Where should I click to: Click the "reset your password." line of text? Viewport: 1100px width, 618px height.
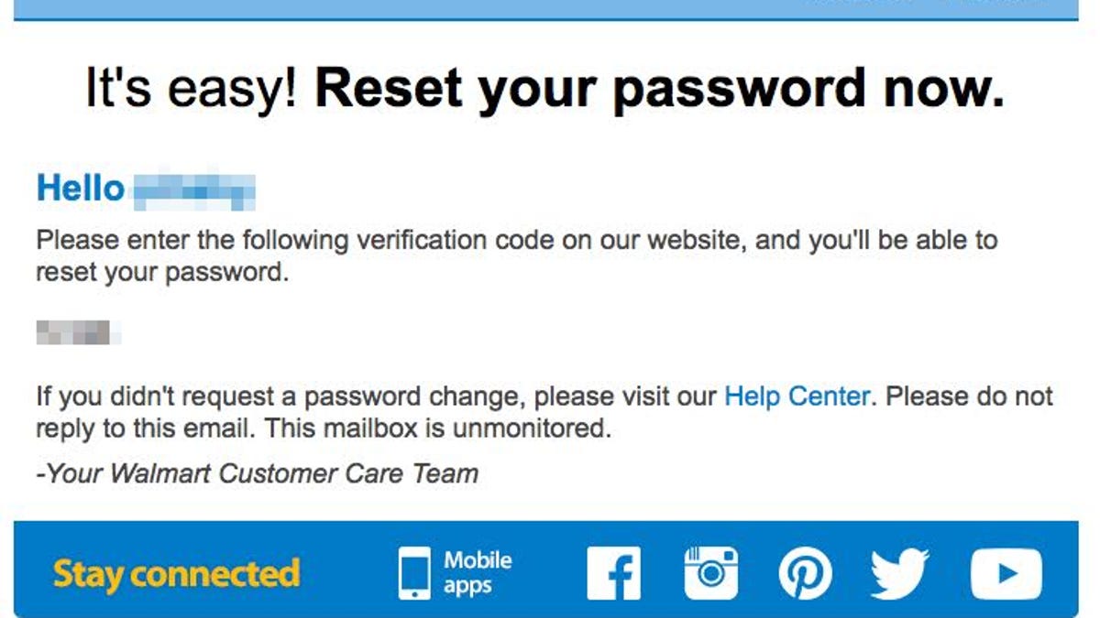(162, 273)
